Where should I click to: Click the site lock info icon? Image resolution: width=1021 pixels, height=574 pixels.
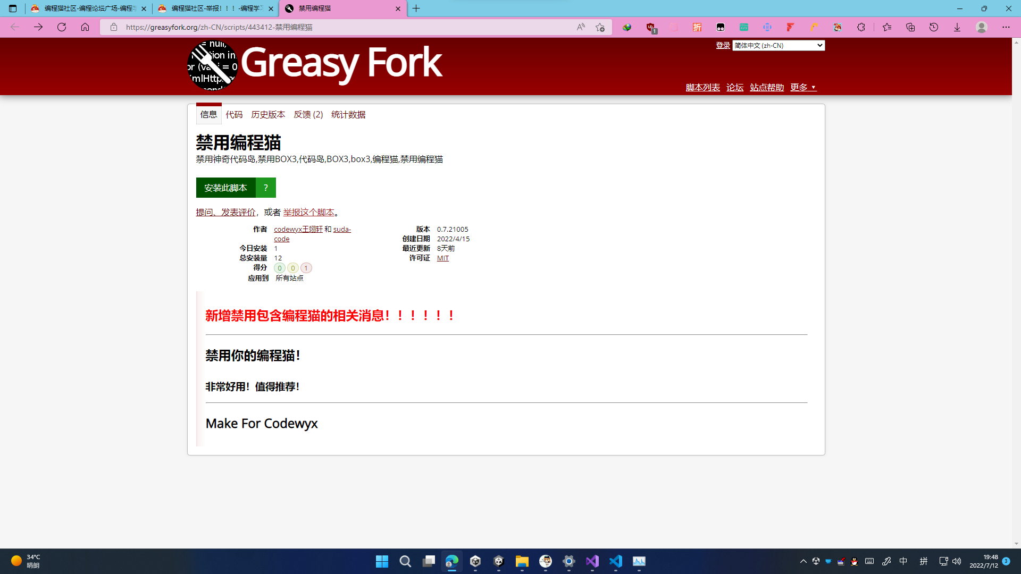click(x=113, y=27)
